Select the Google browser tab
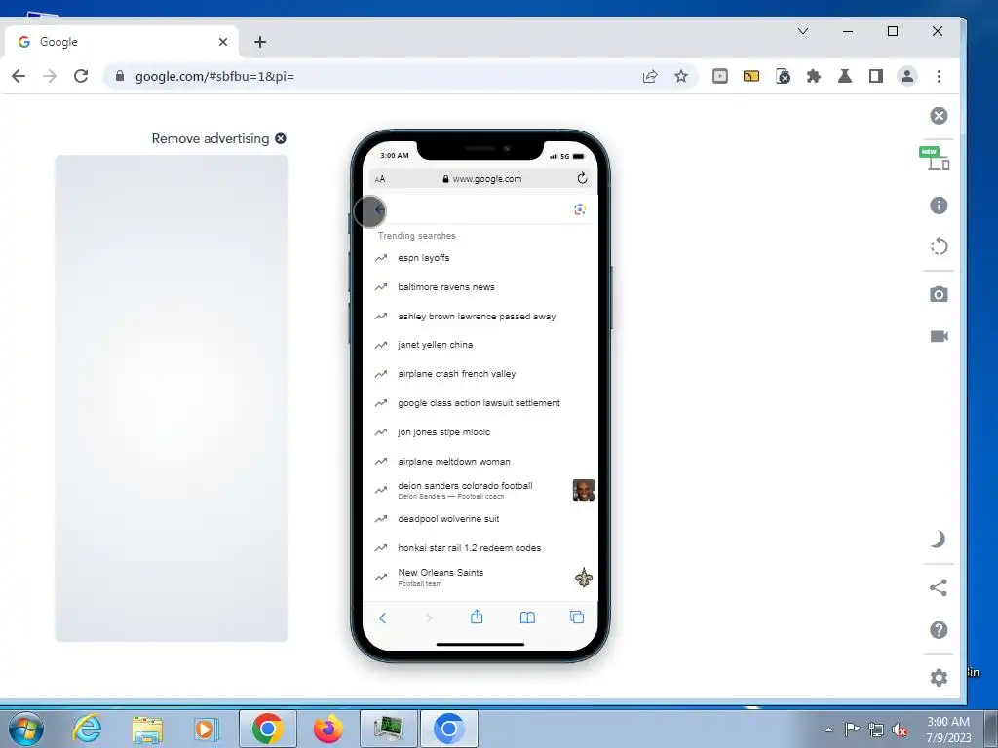 121,42
